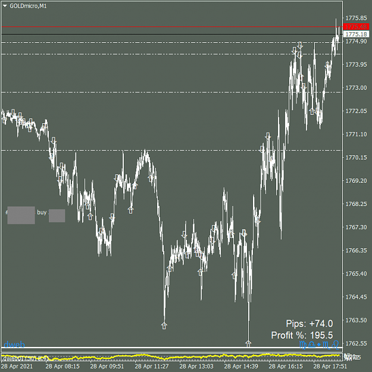Click the up arrow marker below the 1763.50 spike

[164, 326]
